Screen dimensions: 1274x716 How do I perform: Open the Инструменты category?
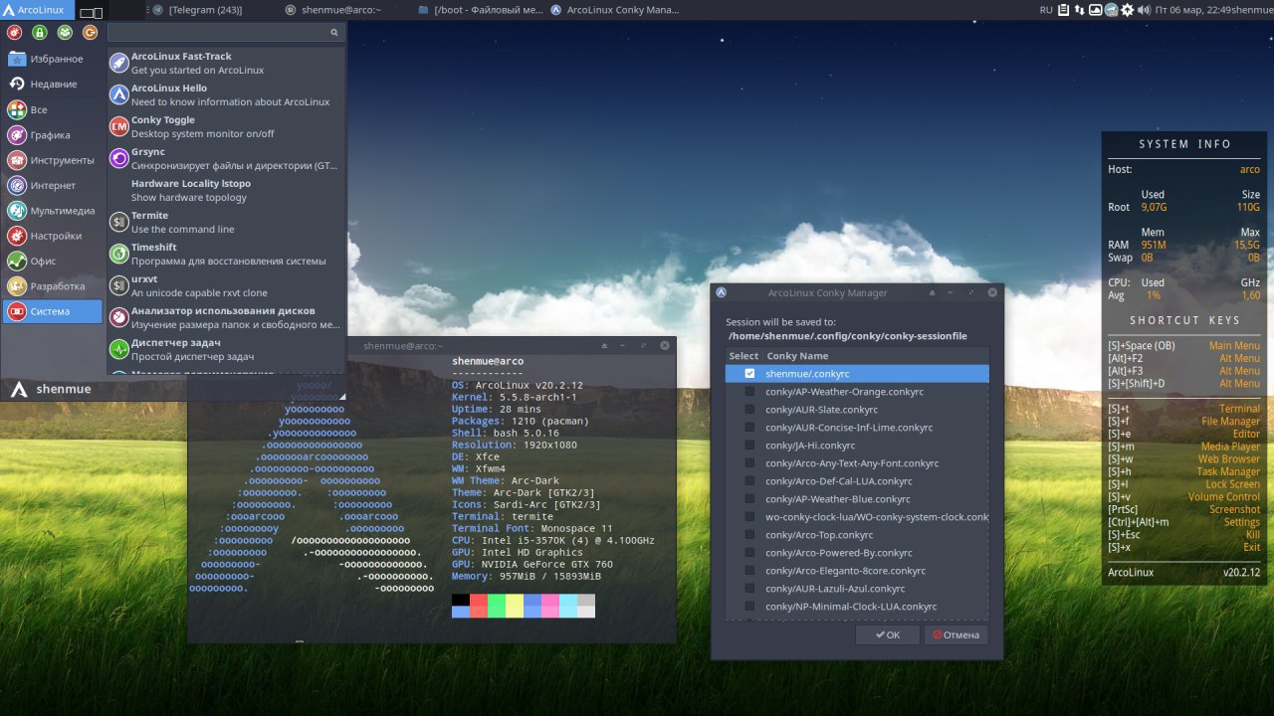tap(53, 160)
